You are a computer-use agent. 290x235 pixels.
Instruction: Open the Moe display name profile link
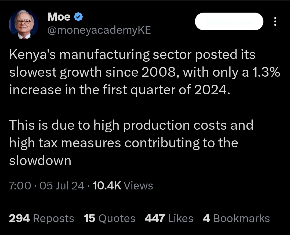click(59, 17)
